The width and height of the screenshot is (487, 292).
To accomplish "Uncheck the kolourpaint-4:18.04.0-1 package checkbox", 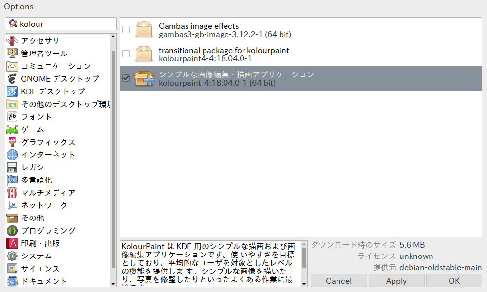I will pyautogui.click(x=126, y=78).
